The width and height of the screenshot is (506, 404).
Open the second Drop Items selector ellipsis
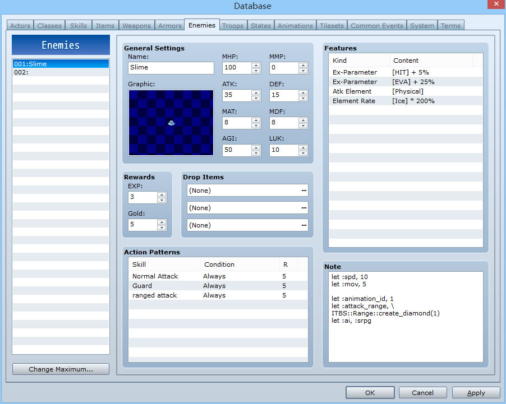(303, 208)
